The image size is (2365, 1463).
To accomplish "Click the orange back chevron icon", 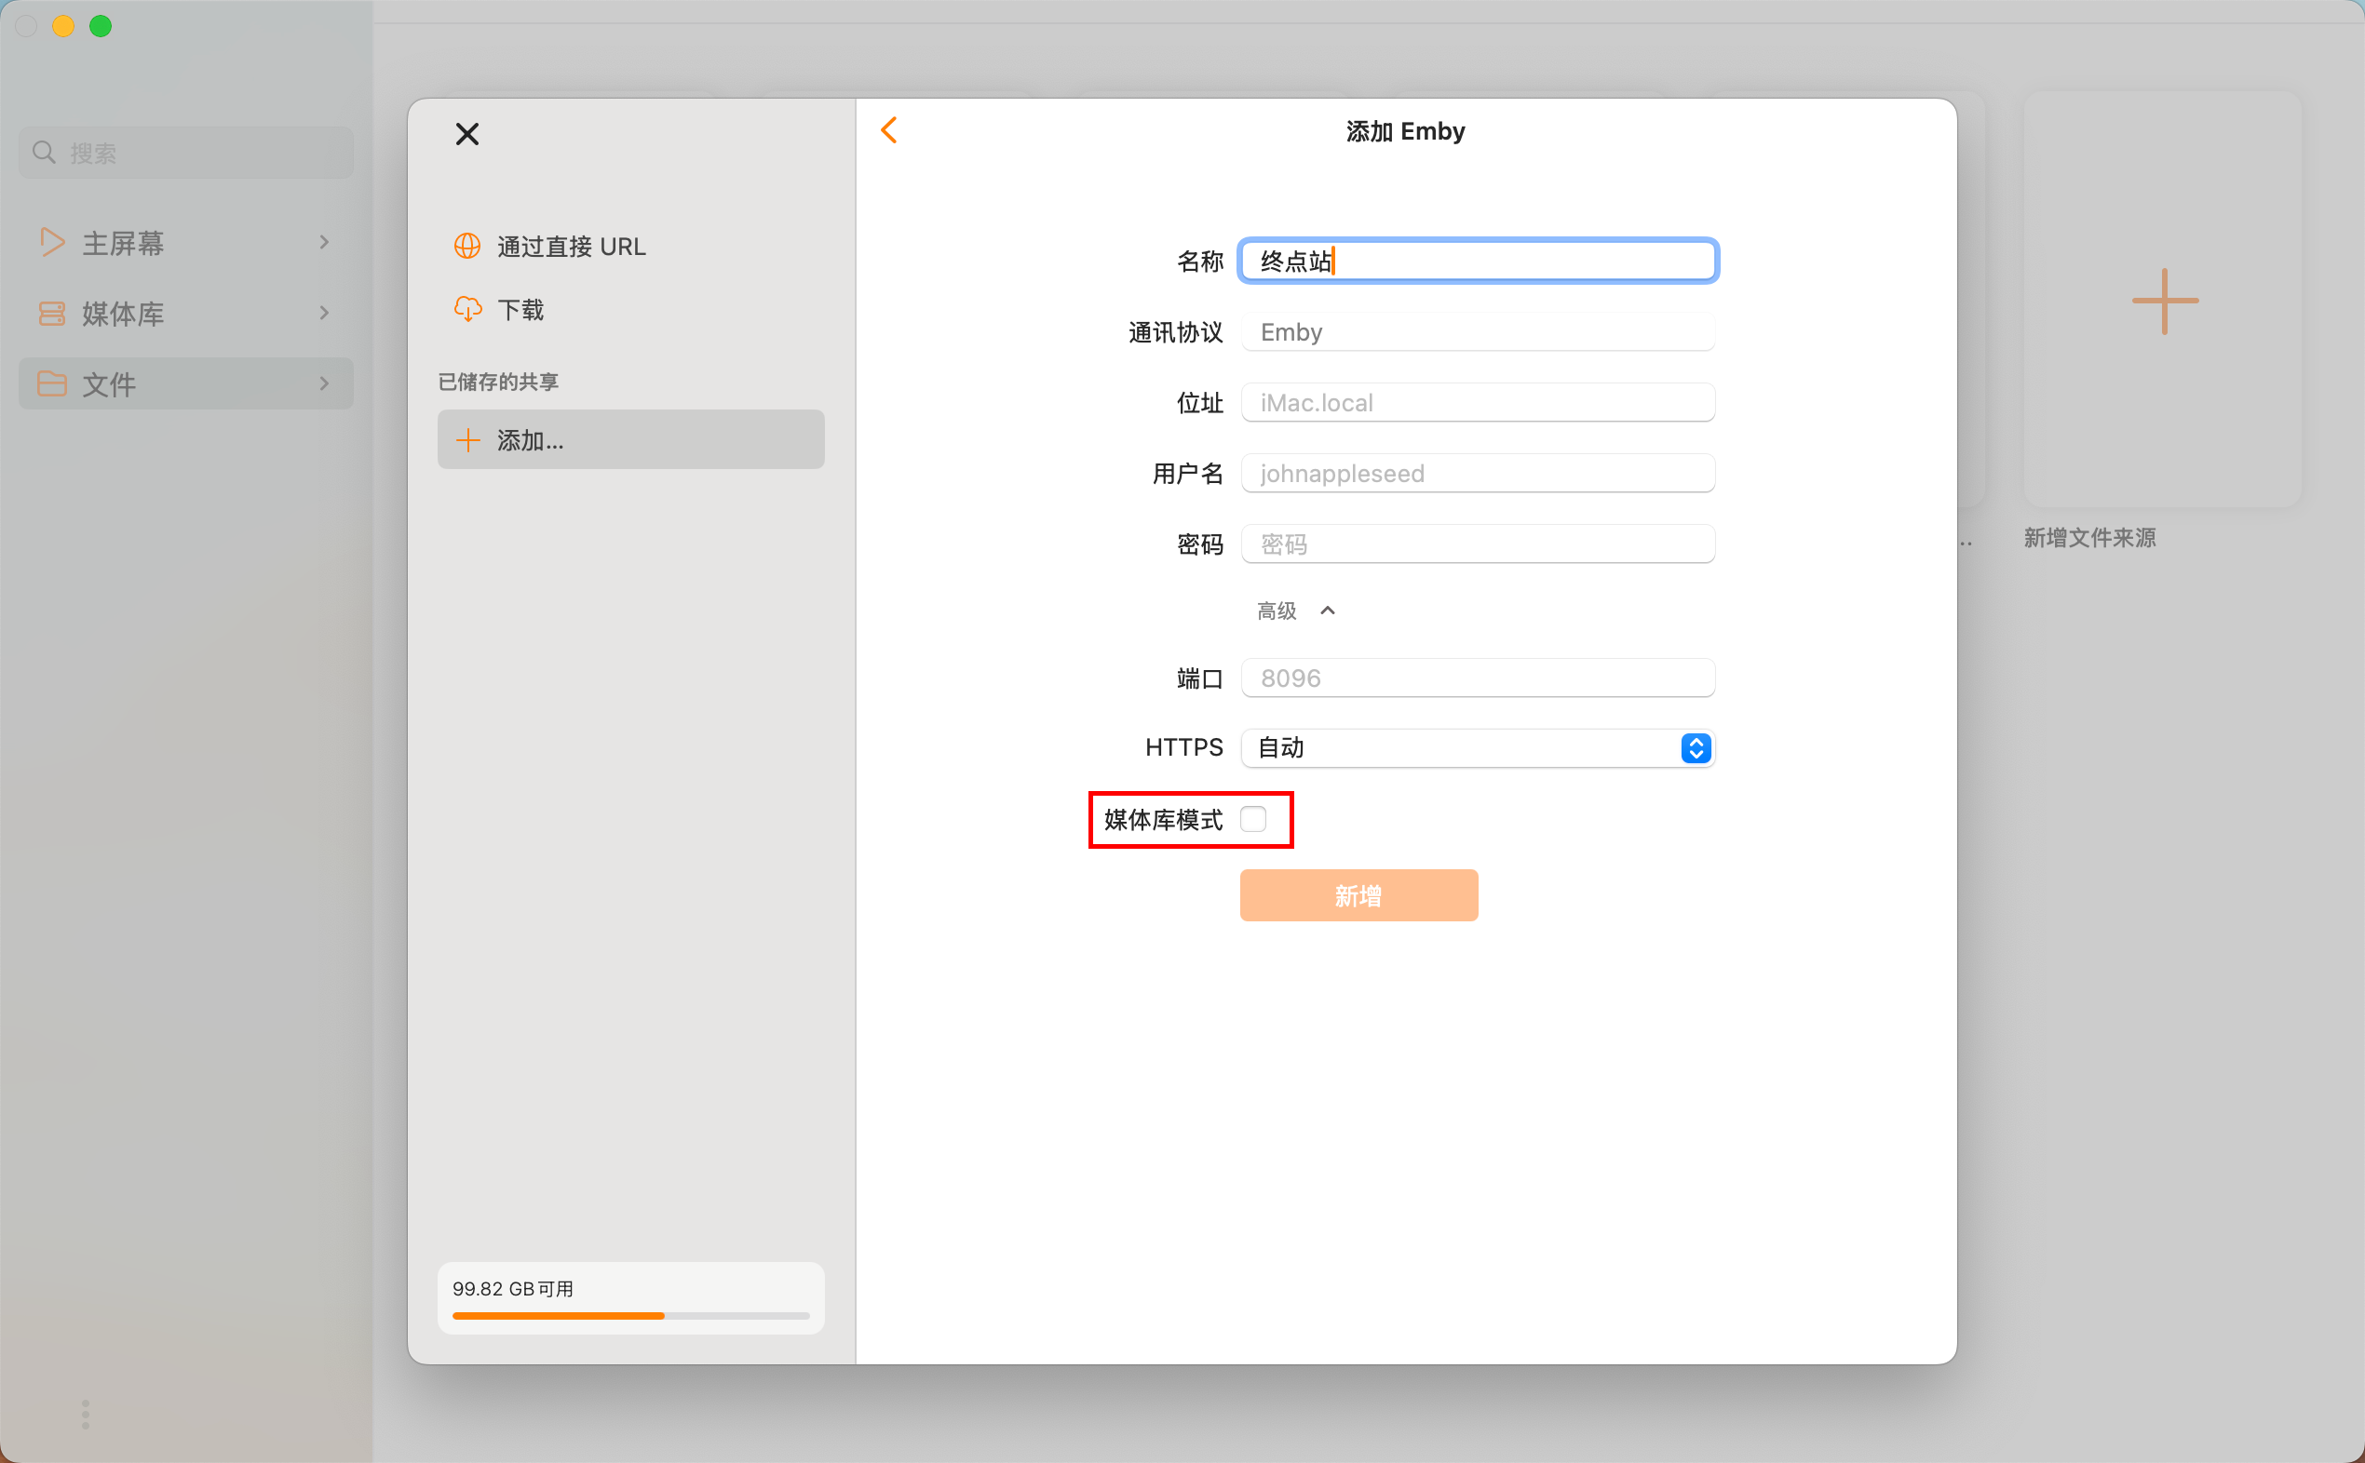I will coord(888,130).
